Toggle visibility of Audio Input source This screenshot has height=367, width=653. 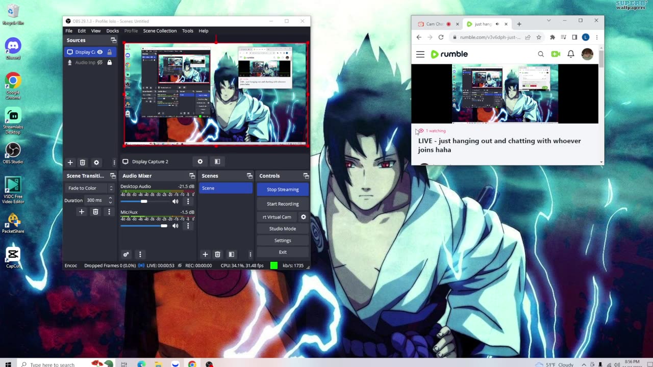pos(100,63)
